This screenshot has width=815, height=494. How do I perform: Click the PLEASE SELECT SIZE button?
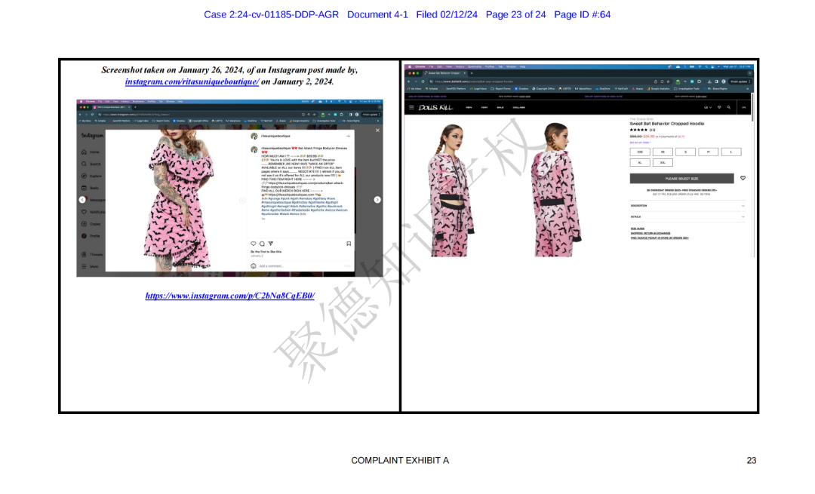[x=681, y=179]
